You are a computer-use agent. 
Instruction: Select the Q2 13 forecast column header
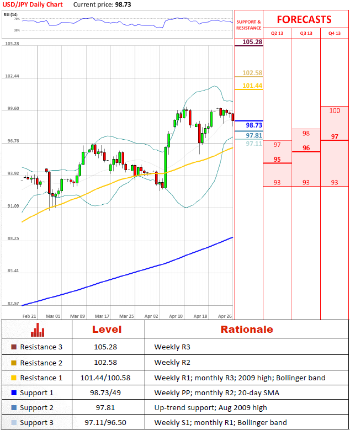coord(277,33)
